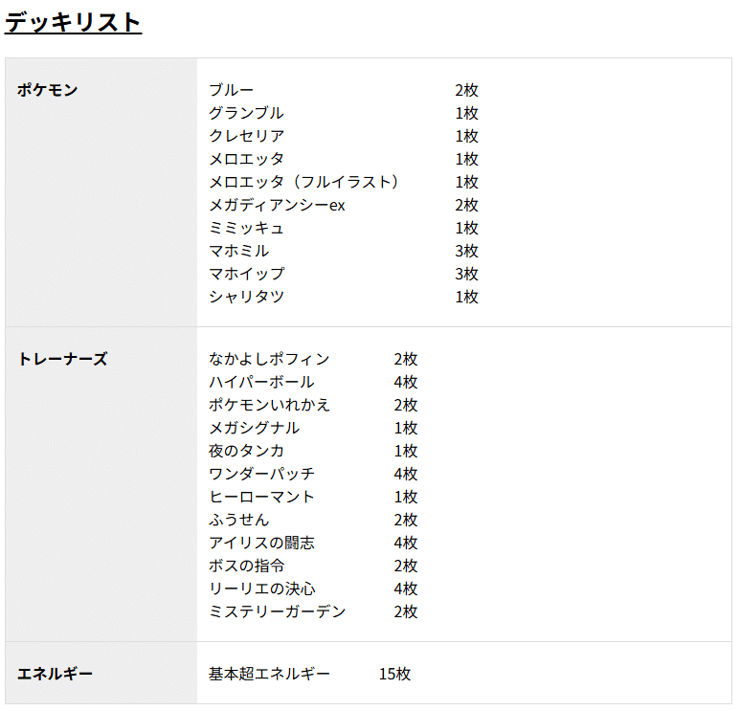Click the 2枚 count beside なかよしポフィン
The height and width of the screenshot is (711, 740).
coord(406,359)
